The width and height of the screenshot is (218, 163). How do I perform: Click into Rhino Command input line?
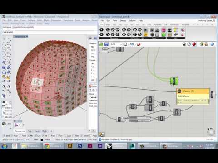tap(49, 32)
